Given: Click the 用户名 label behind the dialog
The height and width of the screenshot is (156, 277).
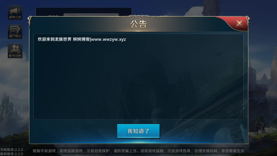Looking at the screenshot, I should [53, 15].
